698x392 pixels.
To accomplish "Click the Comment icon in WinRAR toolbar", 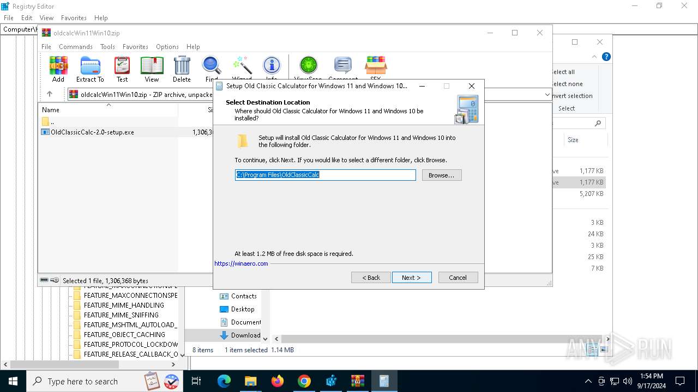I will tap(343, 66).
